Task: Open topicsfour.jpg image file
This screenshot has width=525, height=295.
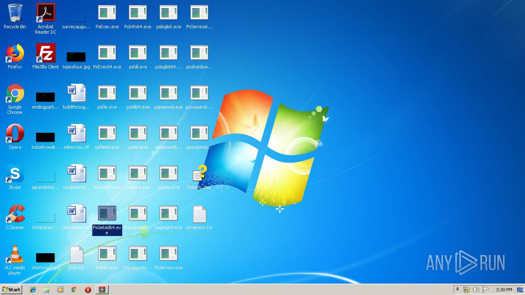Action: [76, 57]
